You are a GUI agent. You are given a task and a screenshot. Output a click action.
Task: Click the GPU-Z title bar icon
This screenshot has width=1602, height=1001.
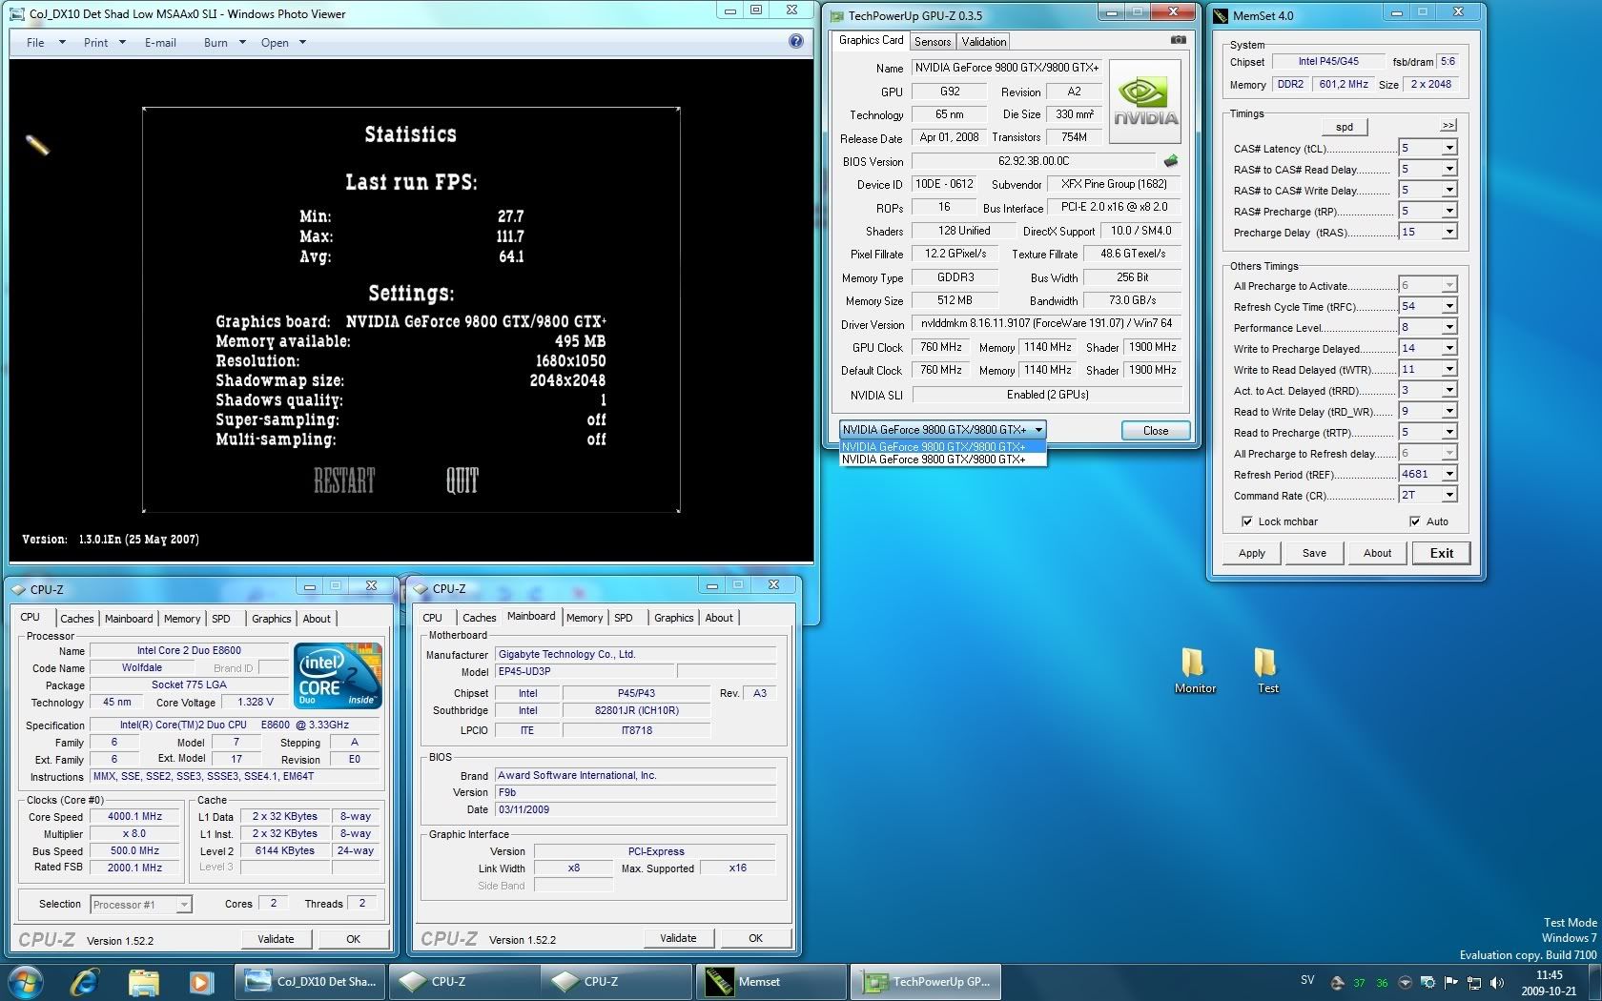pos(836,15)
